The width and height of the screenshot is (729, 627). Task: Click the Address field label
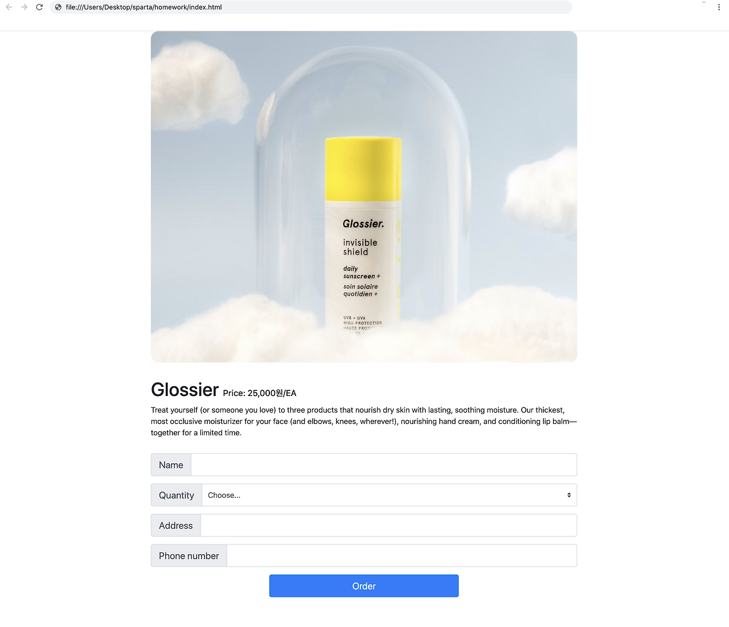[176, 525]
